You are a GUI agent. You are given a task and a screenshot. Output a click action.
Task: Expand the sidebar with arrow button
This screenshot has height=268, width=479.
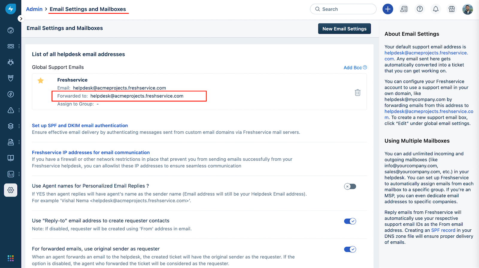click(x=21, y=19)
